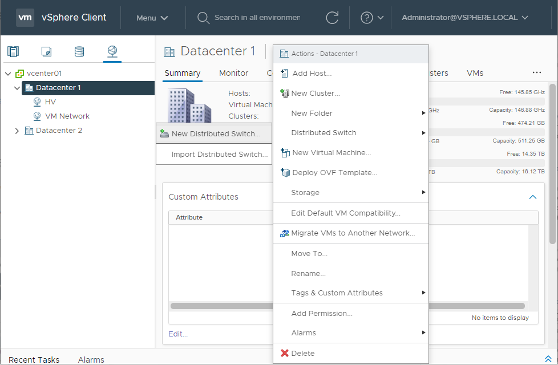The width and height of the screenshot is (558, 365).
Task: Expand the New Folder submenu
Action: pyautogui.click(x=350, y=113)
